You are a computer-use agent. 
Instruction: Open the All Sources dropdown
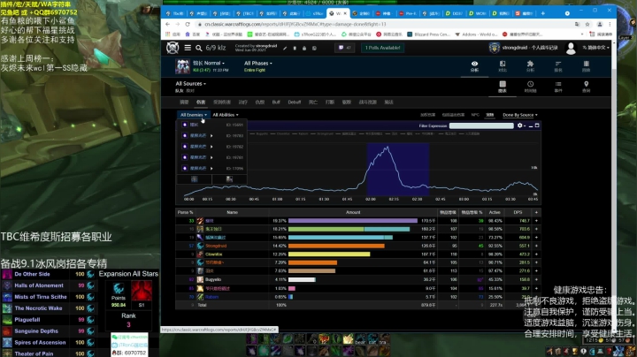point(190,84)
